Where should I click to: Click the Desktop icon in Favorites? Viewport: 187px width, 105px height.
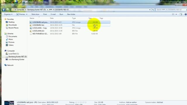7,22
